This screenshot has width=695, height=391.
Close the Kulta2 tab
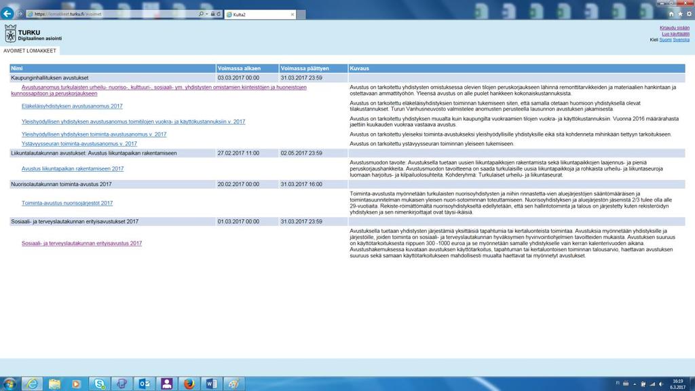coord(292,15)
